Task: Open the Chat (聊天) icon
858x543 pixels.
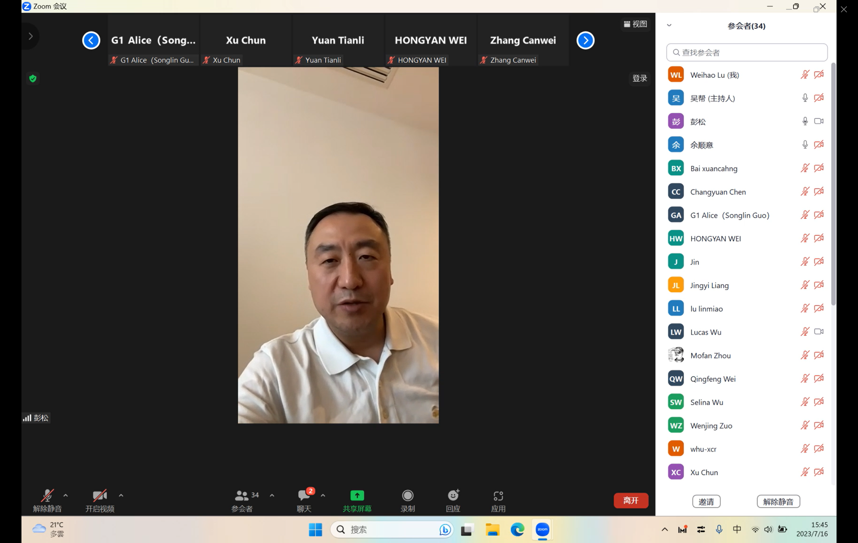Action: coord(304,496)
